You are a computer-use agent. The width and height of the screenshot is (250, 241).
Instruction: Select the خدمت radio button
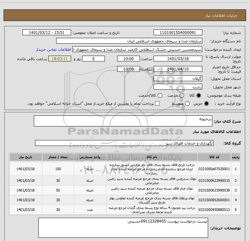click(182, 95)
